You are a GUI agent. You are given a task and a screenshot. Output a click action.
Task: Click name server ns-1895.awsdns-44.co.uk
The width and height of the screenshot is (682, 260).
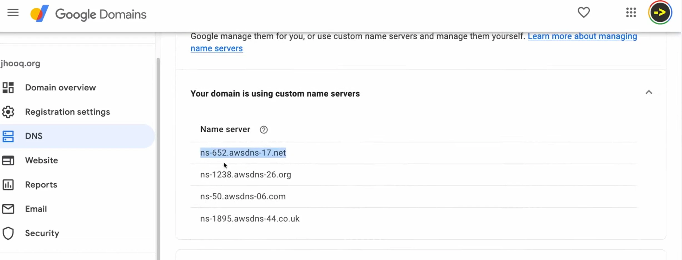[x=250, y=219]
